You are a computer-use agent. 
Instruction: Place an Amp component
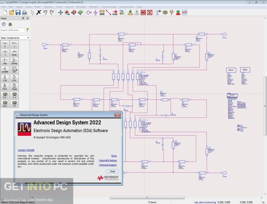[x=5, y=61]
